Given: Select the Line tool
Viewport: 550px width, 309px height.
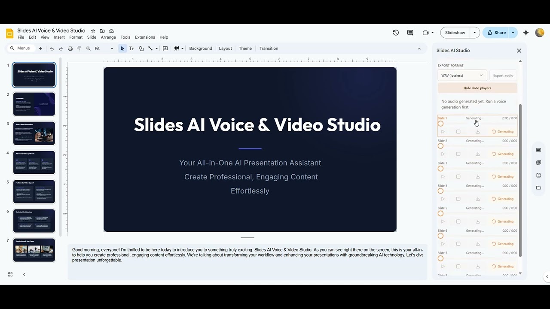Looking at the screenshot, I should tap(150, 48).
